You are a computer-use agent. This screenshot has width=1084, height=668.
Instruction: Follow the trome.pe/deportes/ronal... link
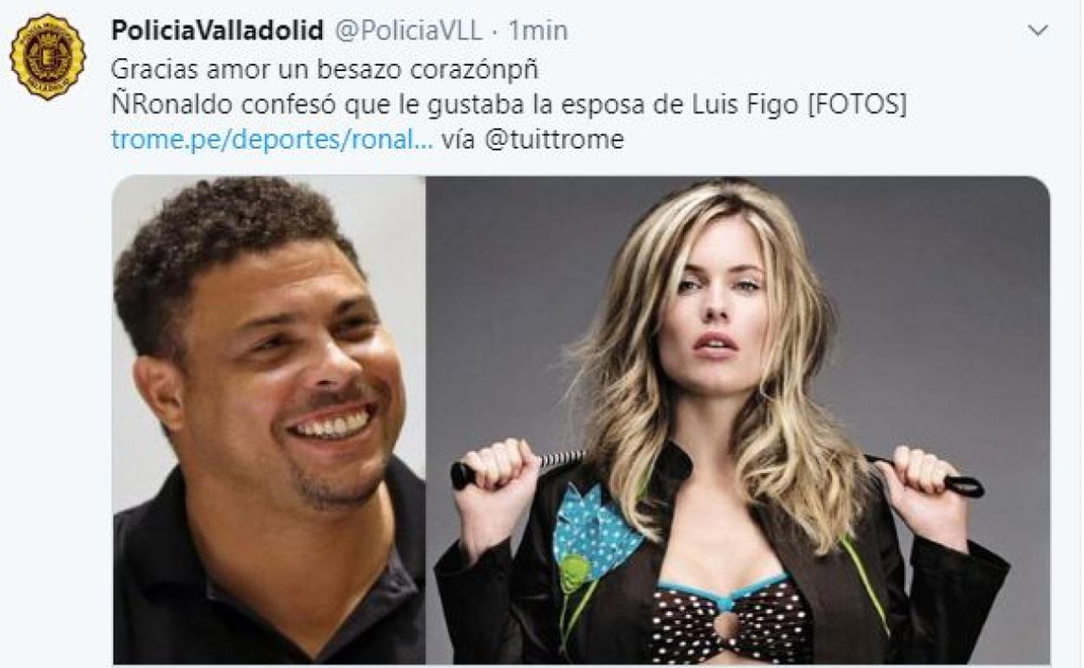pyautogui.click(x=272, y=140)
